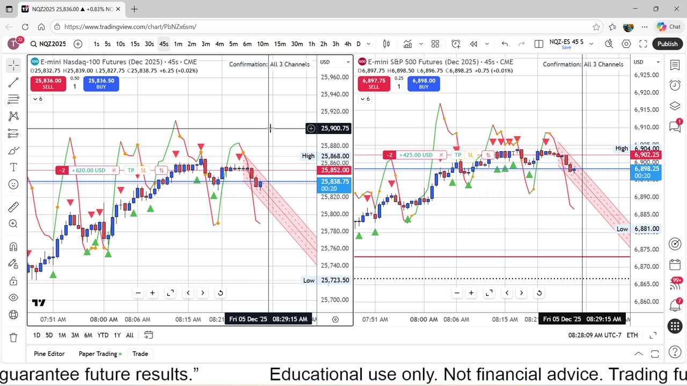
Task: Select the text annotation tool
Action: pos(14,168)
